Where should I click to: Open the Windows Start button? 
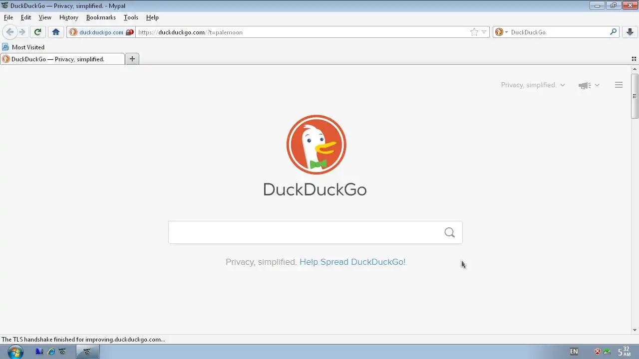click(15, 352)
